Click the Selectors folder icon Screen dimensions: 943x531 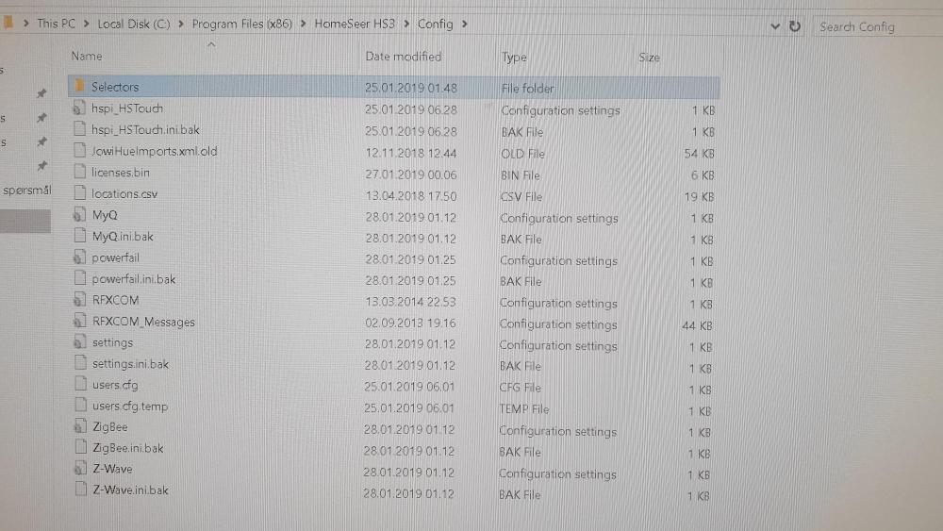[80, 87]
